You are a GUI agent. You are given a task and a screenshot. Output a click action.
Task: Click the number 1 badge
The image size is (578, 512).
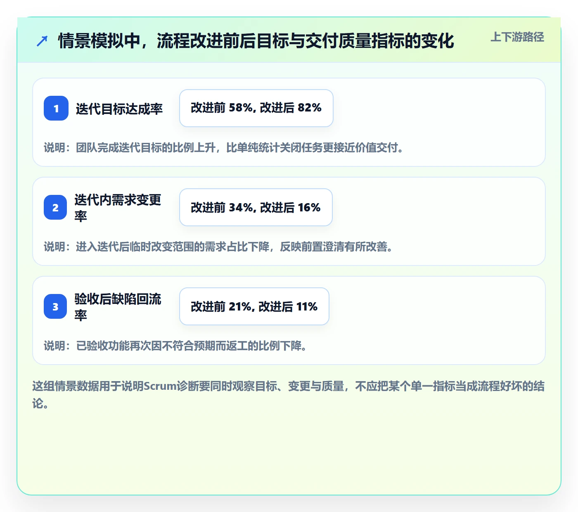click(x=56, y=108)
